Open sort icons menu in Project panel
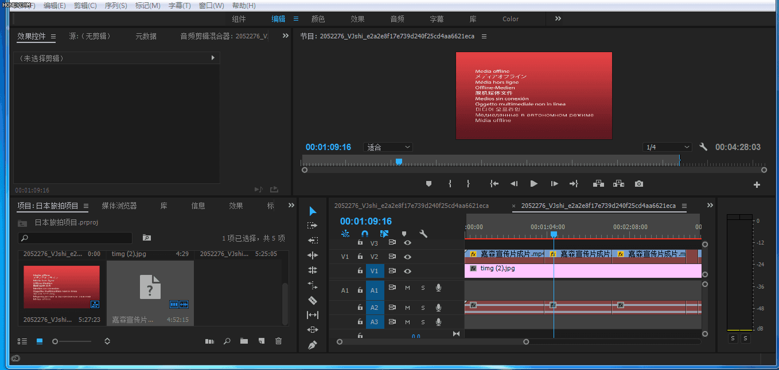Viewport: 779px width, 370px height. click(x=107, y=341)
